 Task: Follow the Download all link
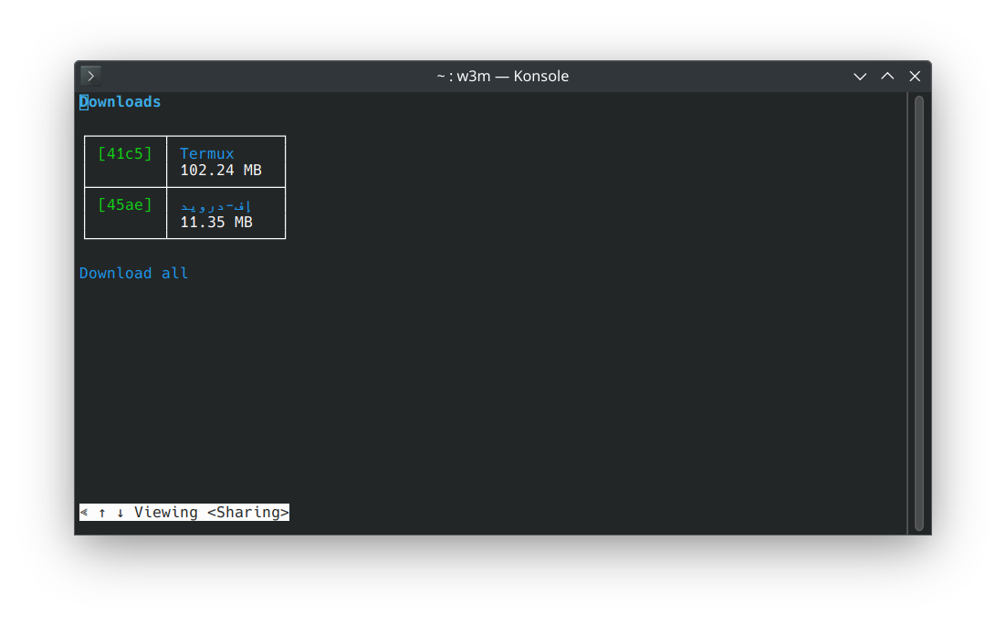coord(134,273)
